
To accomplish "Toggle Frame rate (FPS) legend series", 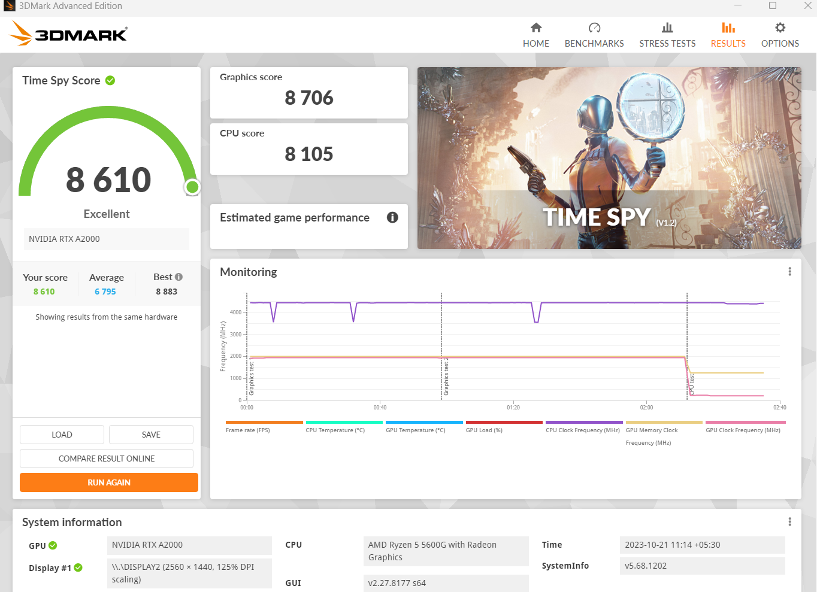I will (x=264, y=427).
